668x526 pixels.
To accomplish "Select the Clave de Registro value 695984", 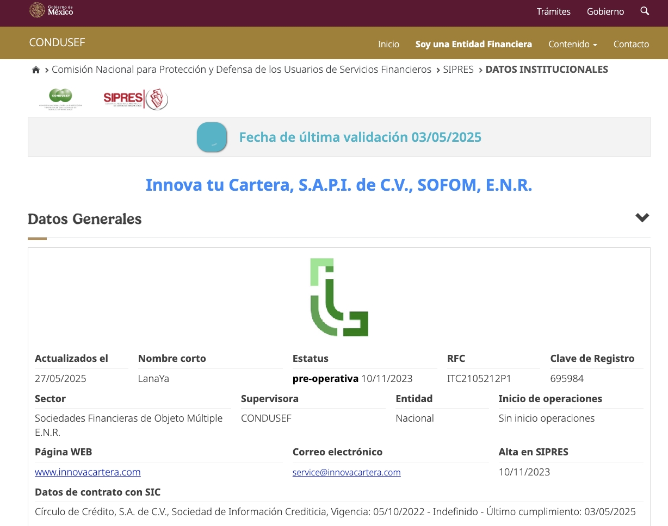I will tap(567, 379).
